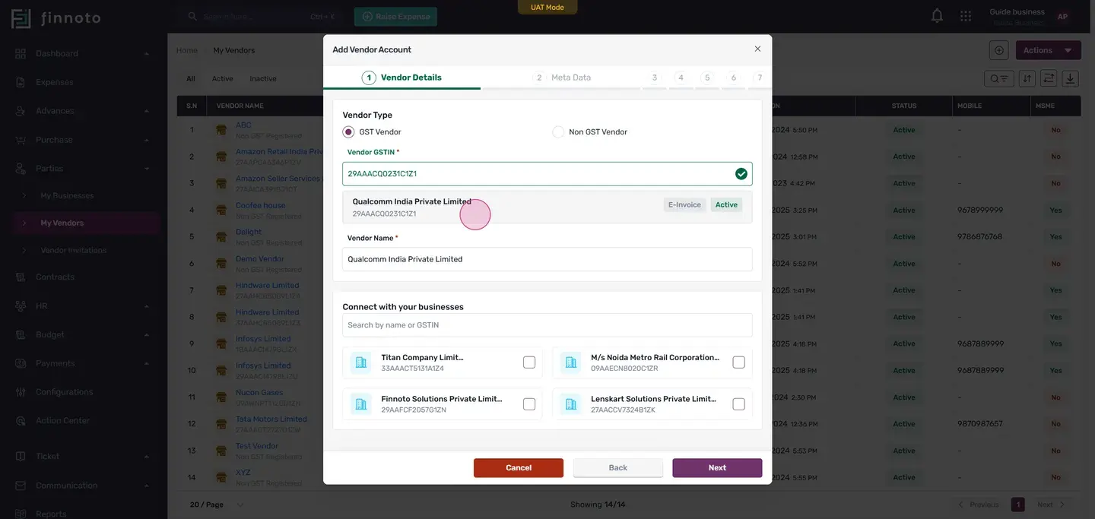Close the Add Vendor Account dialog

(x=757, y=49)
